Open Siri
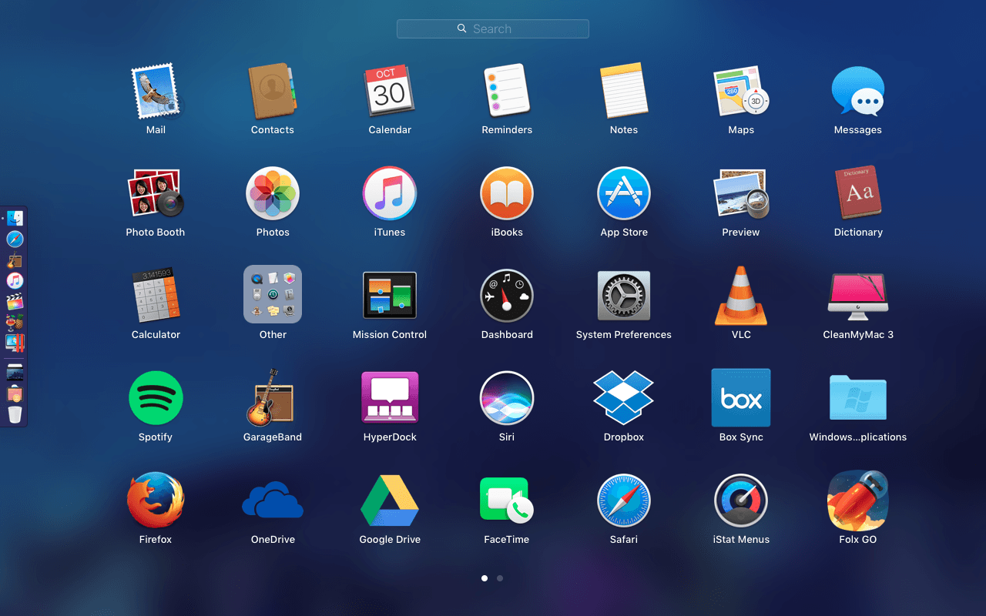986x616 pixels. (507, 398)
